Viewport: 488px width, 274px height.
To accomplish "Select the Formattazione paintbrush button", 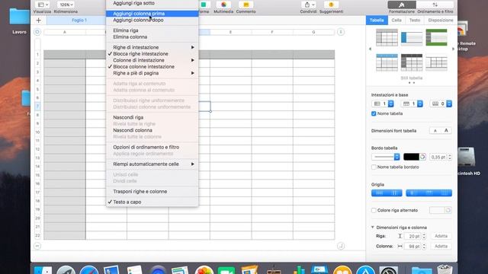I will tap(402, 5).
